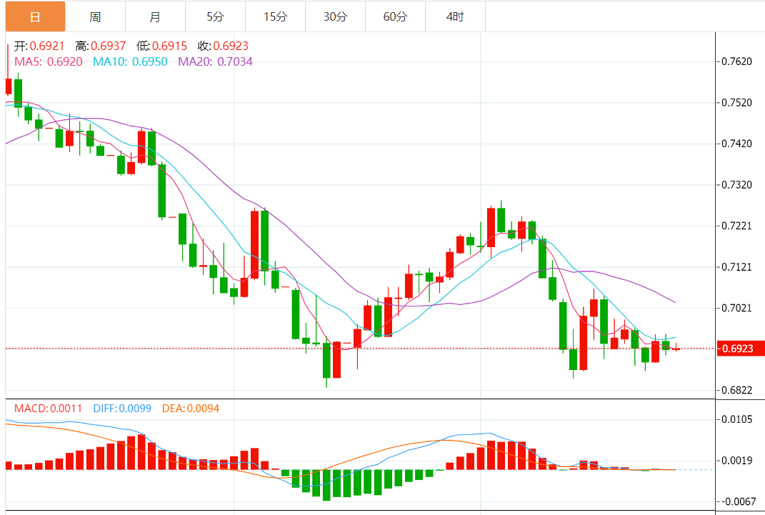Click the latest candlestick at the right edge
Viewport: 765px width, 515px height.
[x=676, y=348]
